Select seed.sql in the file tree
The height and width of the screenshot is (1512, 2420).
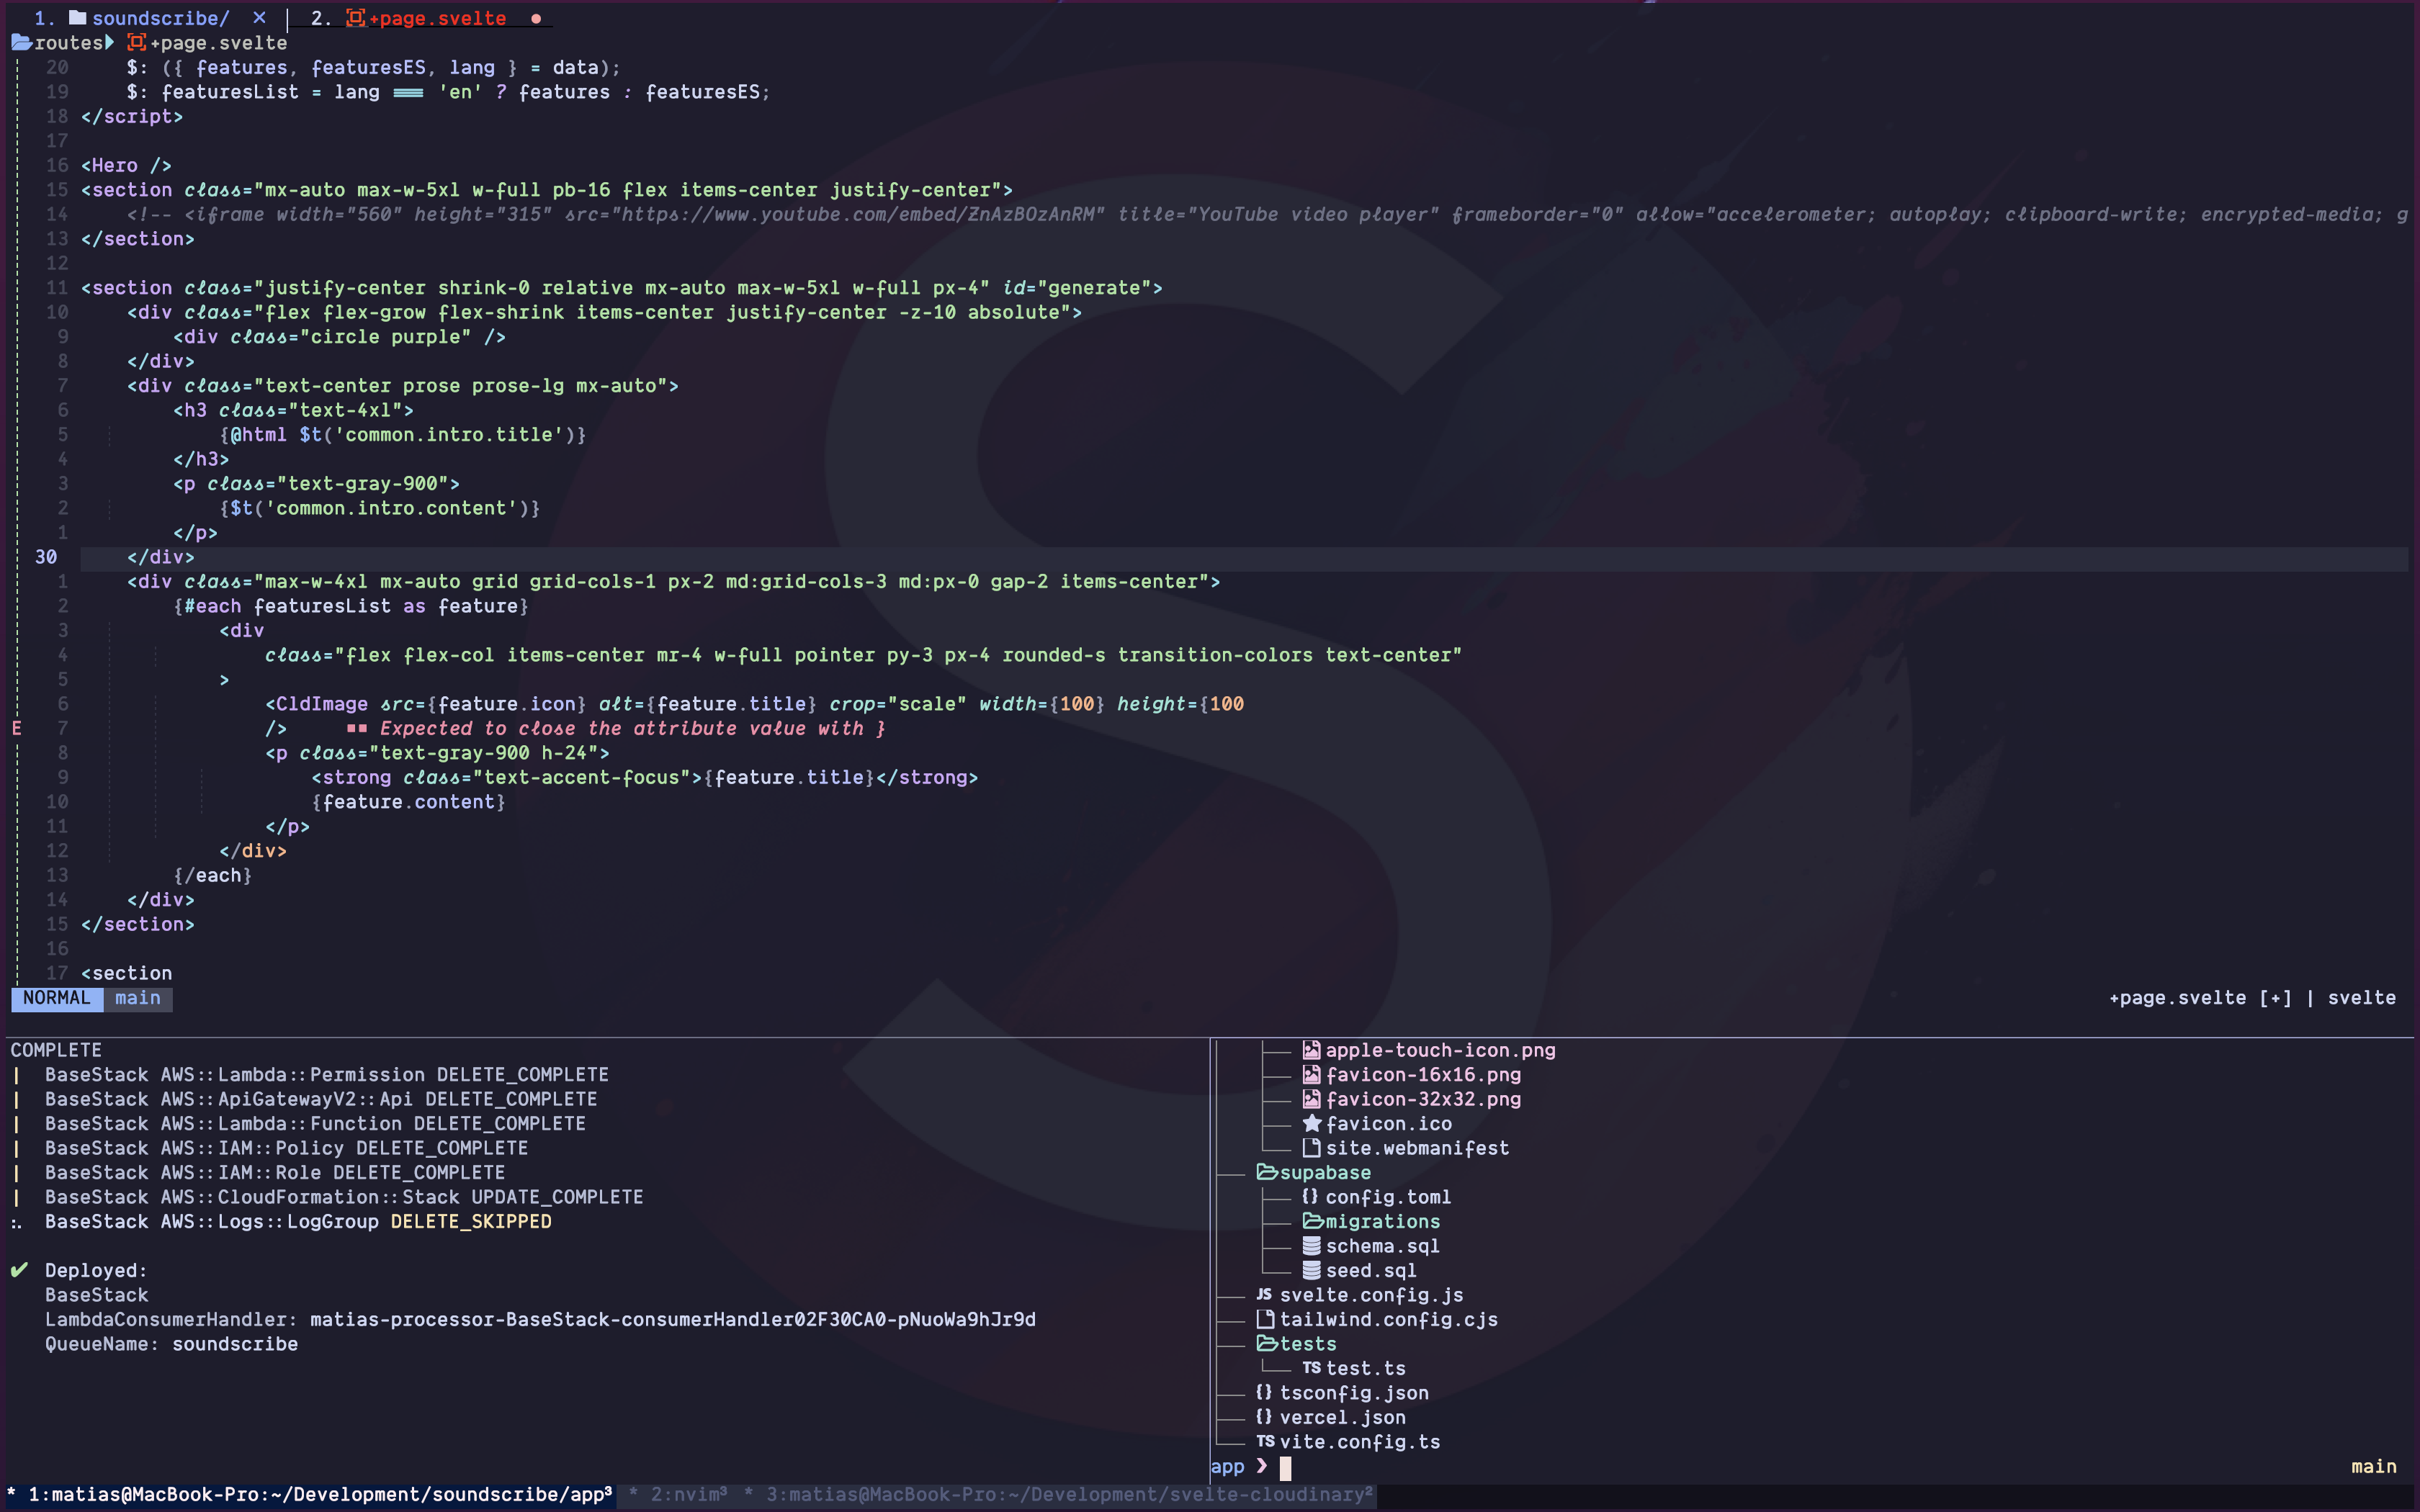click(1371, 1271)
